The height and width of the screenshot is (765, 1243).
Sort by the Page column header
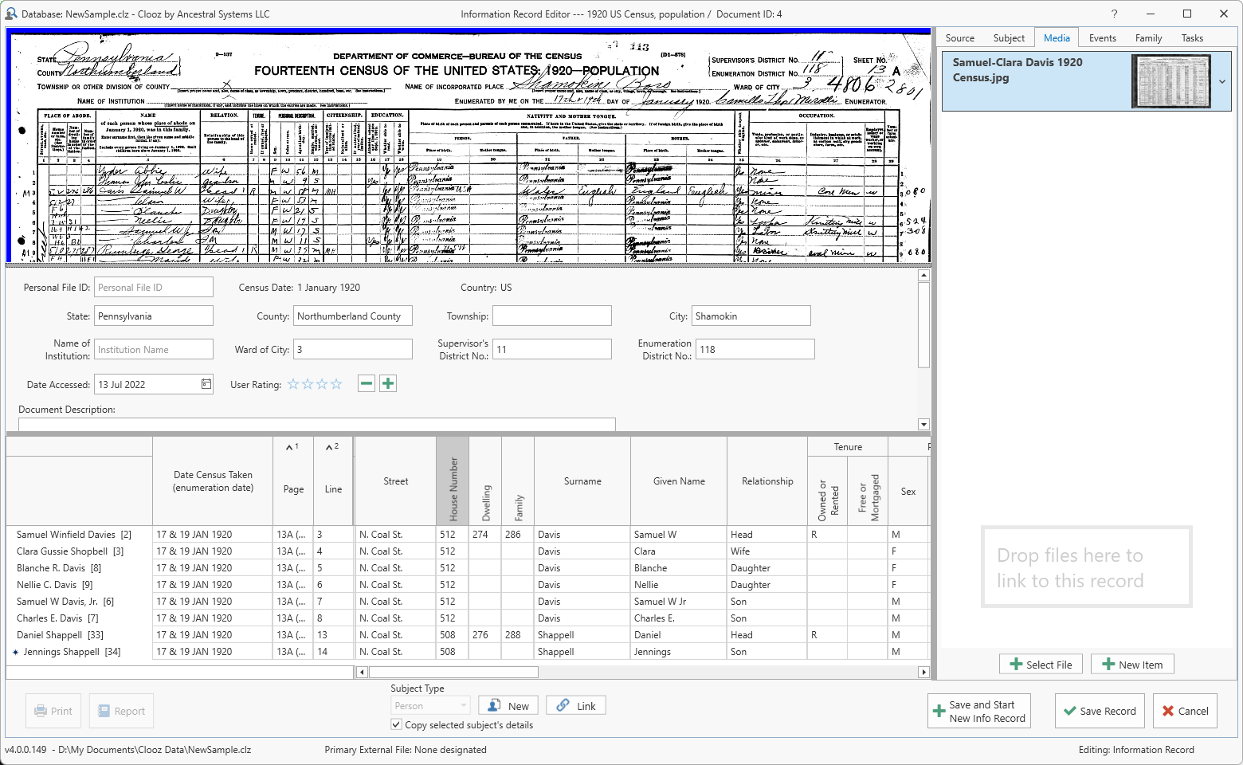[x=293, y=488]
